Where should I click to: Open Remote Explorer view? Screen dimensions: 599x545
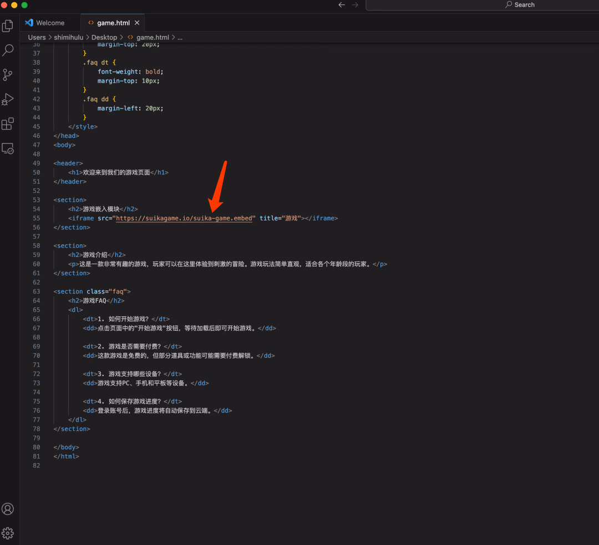click(8, 148)
